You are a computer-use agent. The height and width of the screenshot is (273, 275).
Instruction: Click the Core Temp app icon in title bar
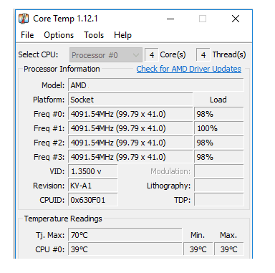pyautogui.click(x=24, y=19)
